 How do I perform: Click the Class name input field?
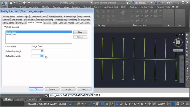coord(52,46)
